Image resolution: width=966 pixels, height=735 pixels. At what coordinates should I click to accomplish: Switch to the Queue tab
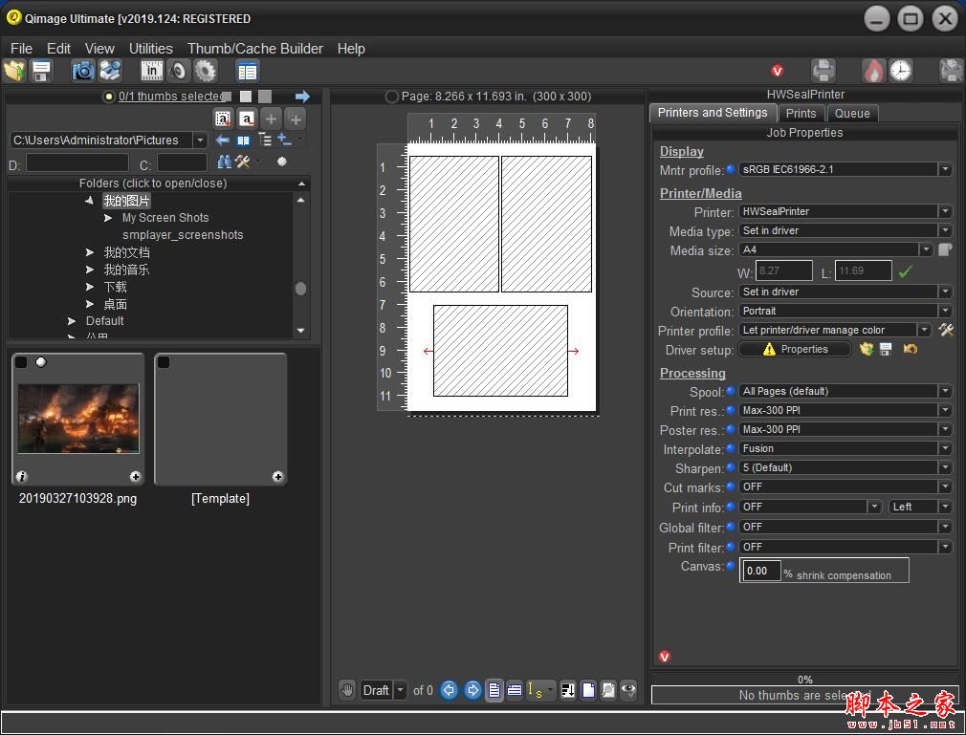pyautogui.click(x=852, y=113)
